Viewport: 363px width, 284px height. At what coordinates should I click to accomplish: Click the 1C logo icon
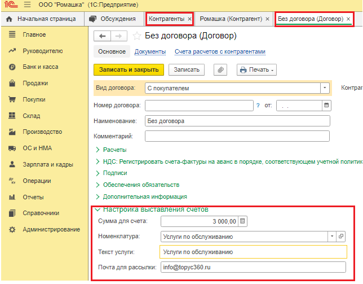(x=10, y=5)
